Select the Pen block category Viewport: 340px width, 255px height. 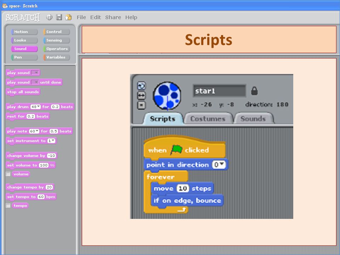point(24,57)
